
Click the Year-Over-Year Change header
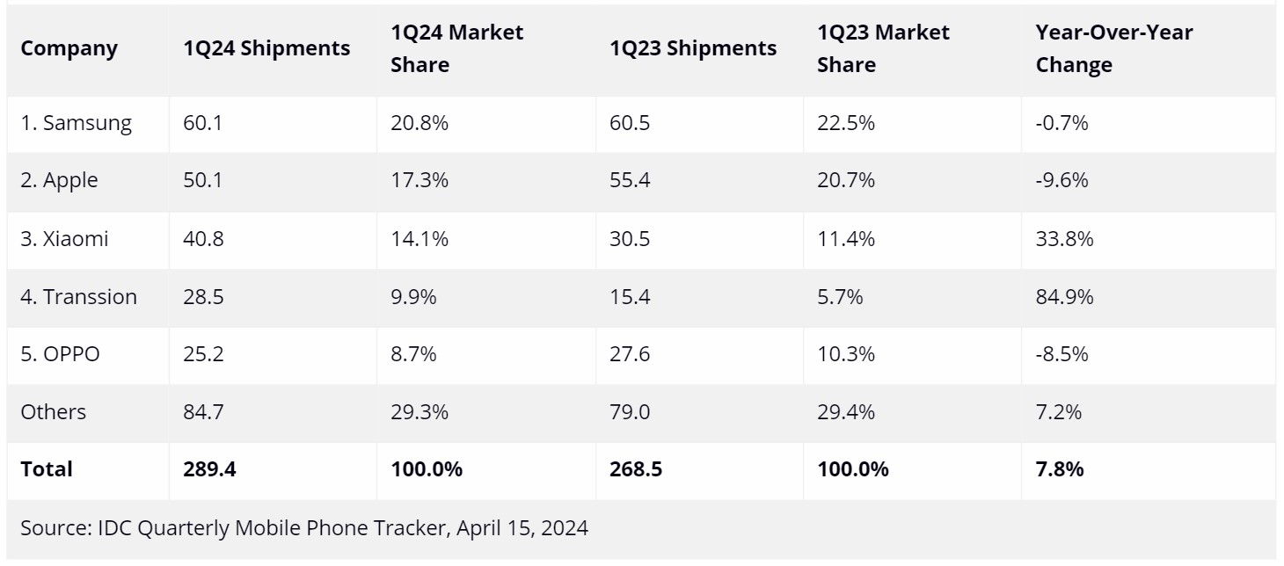point(1113,48)
